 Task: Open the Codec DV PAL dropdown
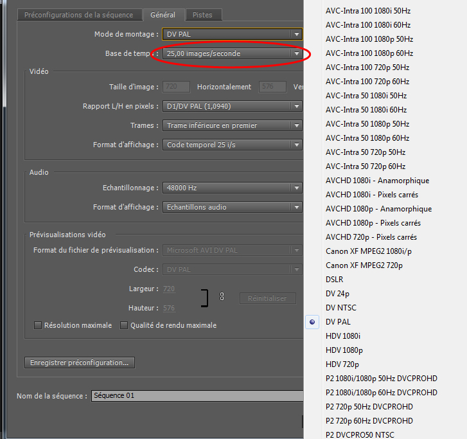(233, 269)
